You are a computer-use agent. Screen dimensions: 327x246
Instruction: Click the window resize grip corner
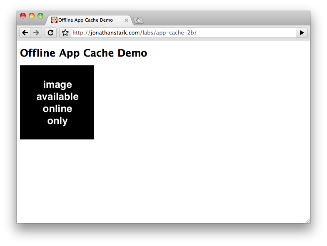point(307,221)
